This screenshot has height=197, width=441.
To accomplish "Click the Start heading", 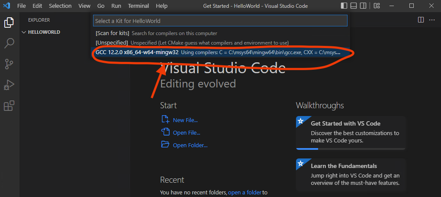I will pyautogui.click(x=168, y=106).
